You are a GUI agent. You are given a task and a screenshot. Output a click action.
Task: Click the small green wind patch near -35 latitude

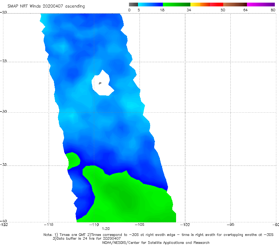(73, 161)
